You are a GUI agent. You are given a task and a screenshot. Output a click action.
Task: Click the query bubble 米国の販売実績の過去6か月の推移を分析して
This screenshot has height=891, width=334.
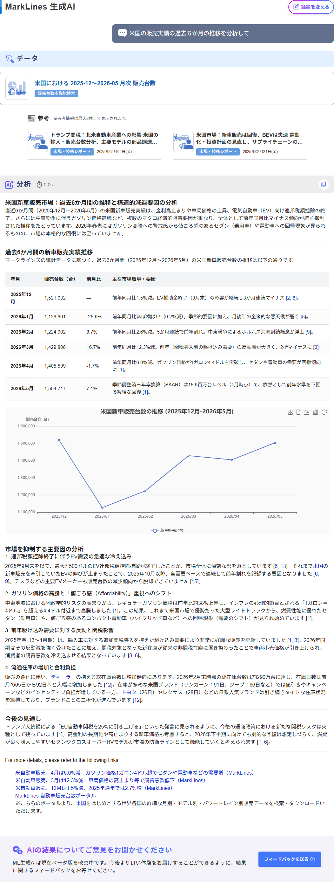click(x=223, y=33)
